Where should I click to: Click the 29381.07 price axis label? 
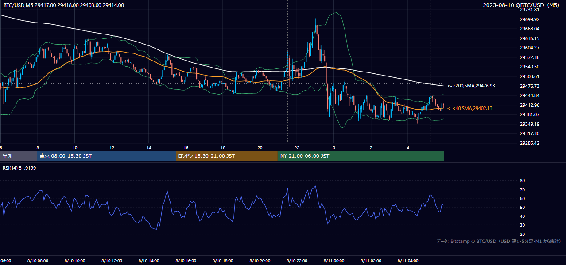[529, 114]
